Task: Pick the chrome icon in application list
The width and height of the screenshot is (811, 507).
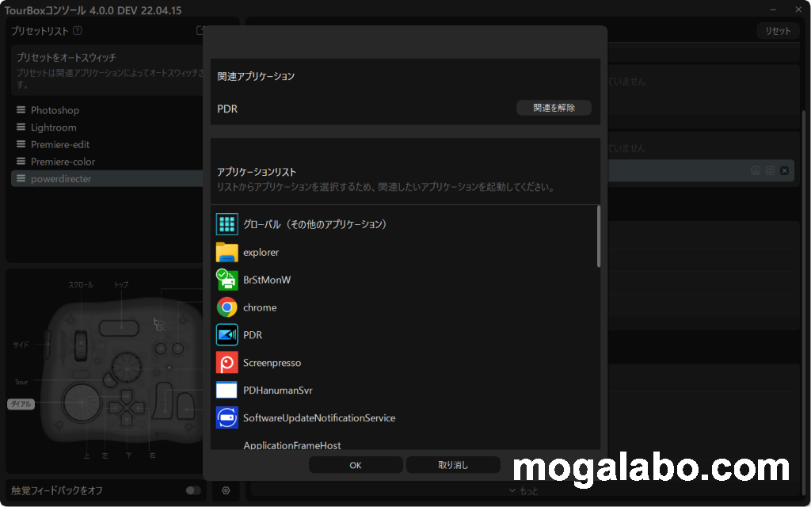Action: click(227, 307)
